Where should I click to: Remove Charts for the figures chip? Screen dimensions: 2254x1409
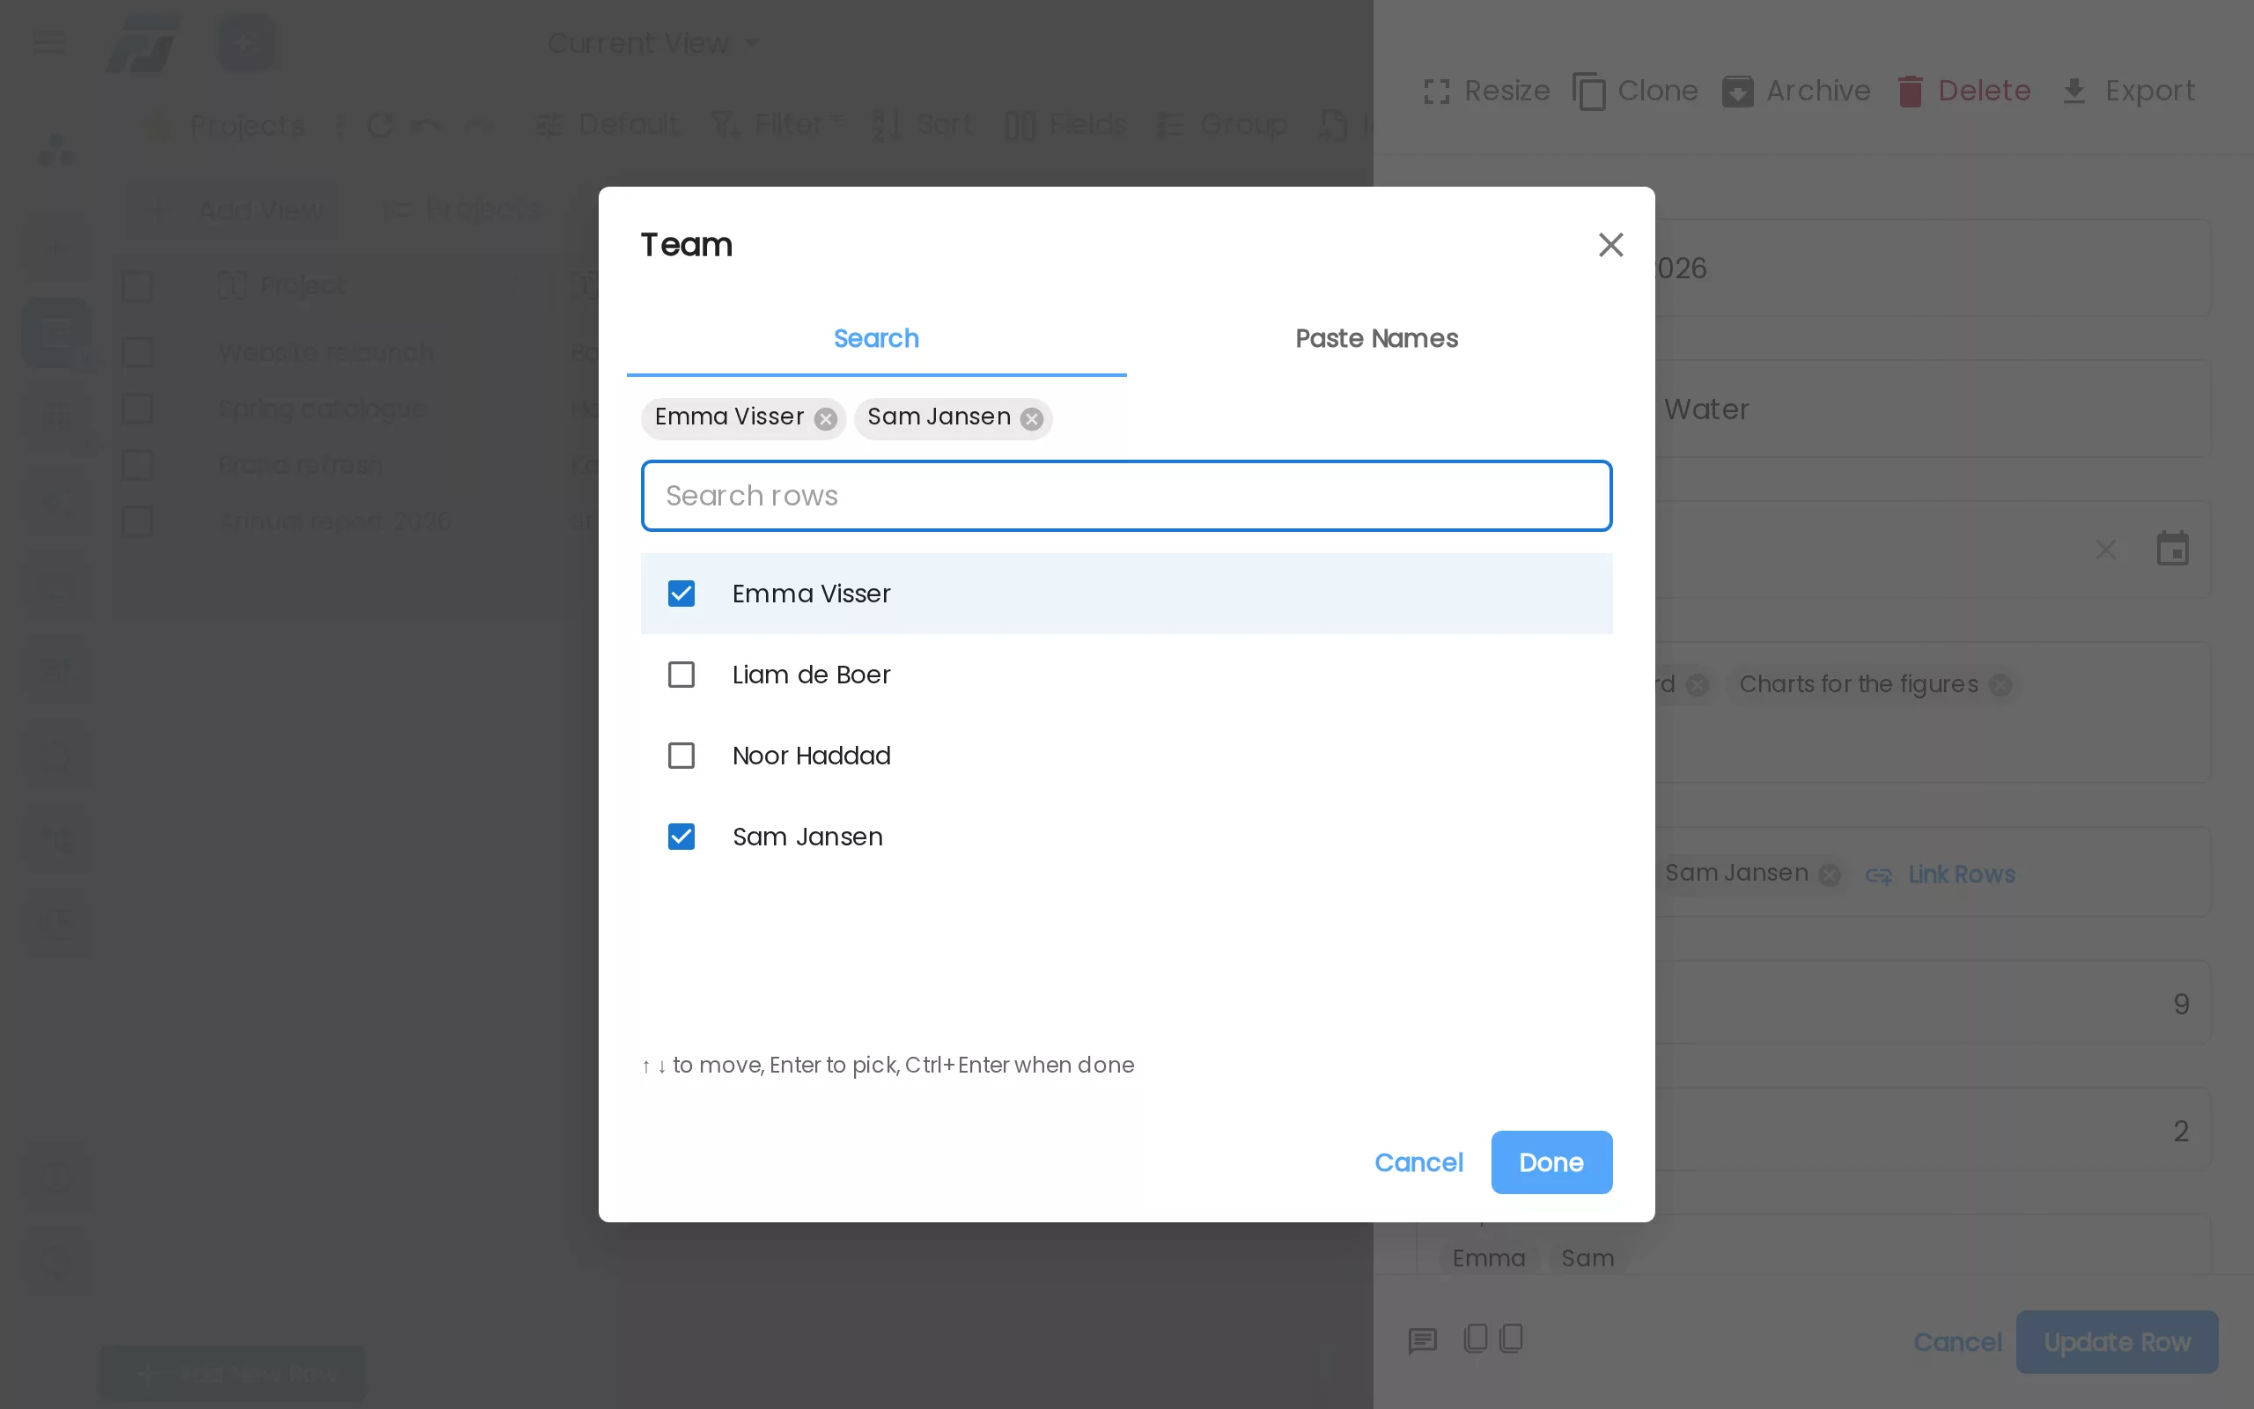[x=2000, y=685]
